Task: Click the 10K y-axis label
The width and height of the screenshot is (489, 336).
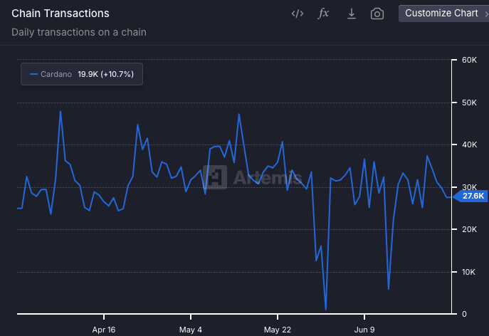Action: tap(469, 272)
